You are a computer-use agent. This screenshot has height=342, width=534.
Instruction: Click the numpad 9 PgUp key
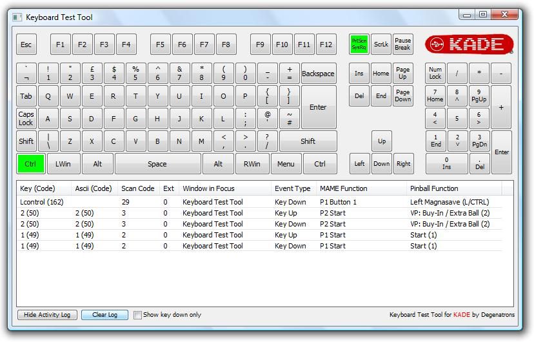(479, 96)
